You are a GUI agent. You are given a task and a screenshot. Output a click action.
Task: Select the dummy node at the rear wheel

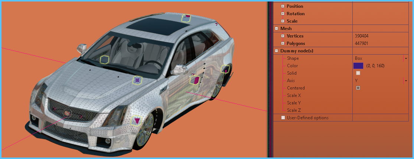click(x=225, y=69)
